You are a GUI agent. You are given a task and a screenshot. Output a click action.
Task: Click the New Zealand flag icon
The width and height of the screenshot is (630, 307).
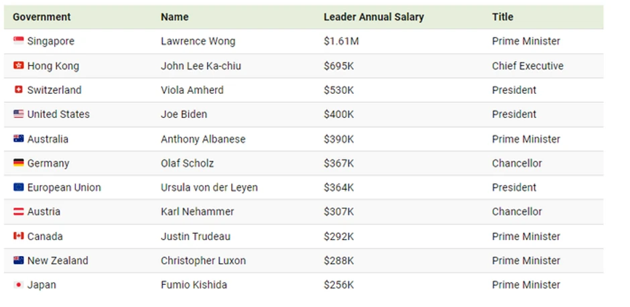point(19,260)
